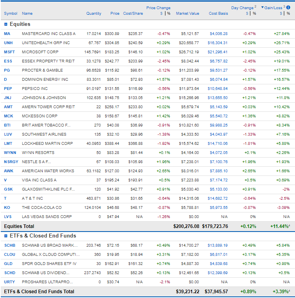Sort by Price column header
This screenshot has width=295, height=298.
click(115, 13)
